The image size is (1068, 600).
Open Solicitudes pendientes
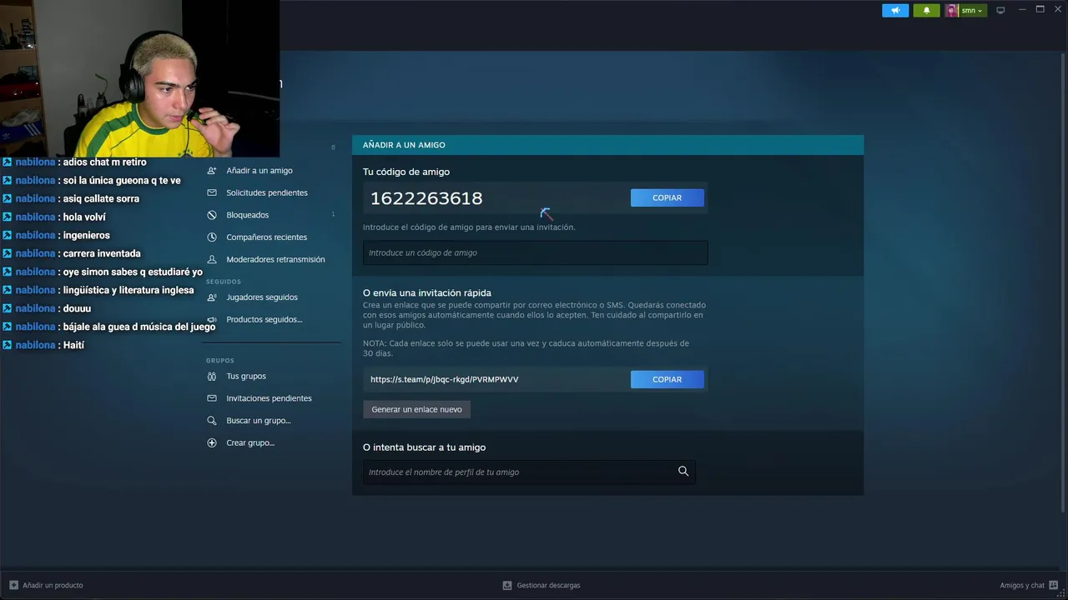point(267,192)
